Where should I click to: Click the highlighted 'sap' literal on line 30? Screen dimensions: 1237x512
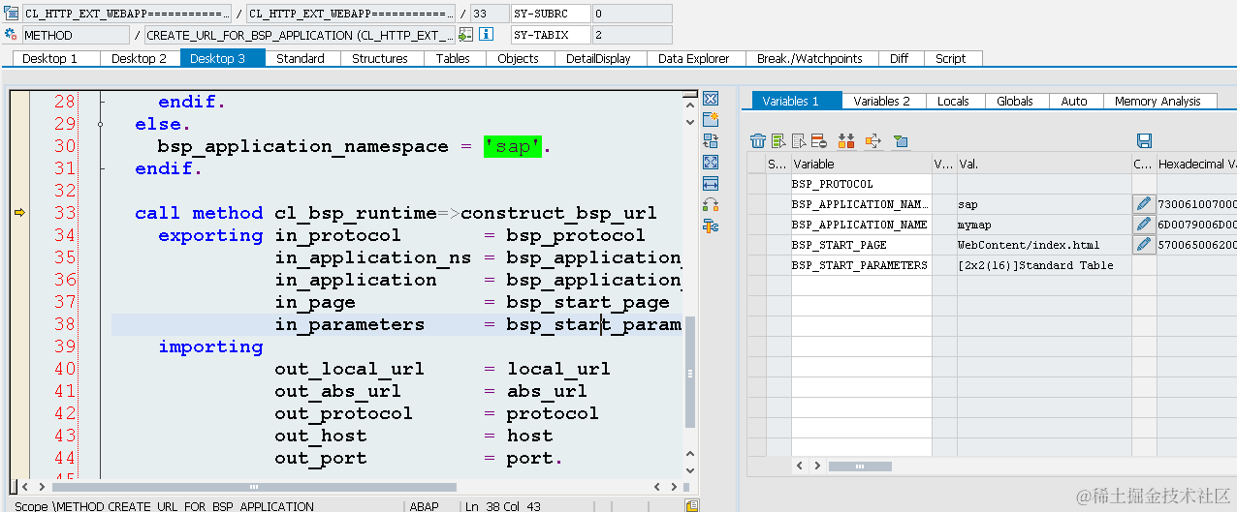tap(513, 146)
